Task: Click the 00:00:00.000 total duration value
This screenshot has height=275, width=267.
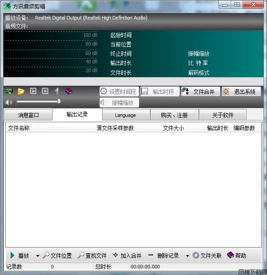Action: (x=145, y=267)
